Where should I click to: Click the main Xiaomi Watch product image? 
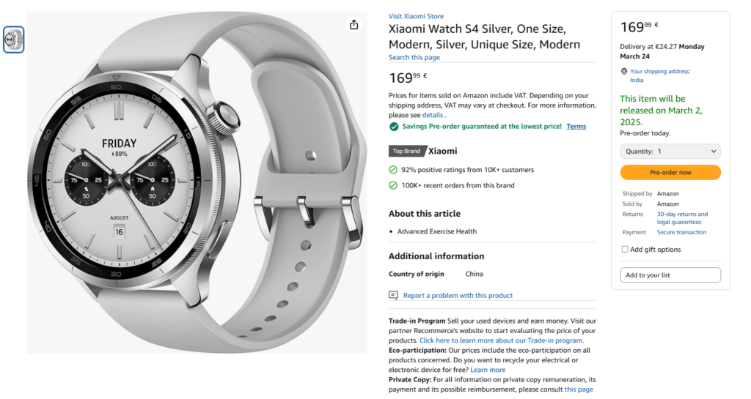(x=198, y=183)
